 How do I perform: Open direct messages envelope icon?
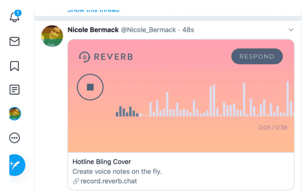coord(15,41)
